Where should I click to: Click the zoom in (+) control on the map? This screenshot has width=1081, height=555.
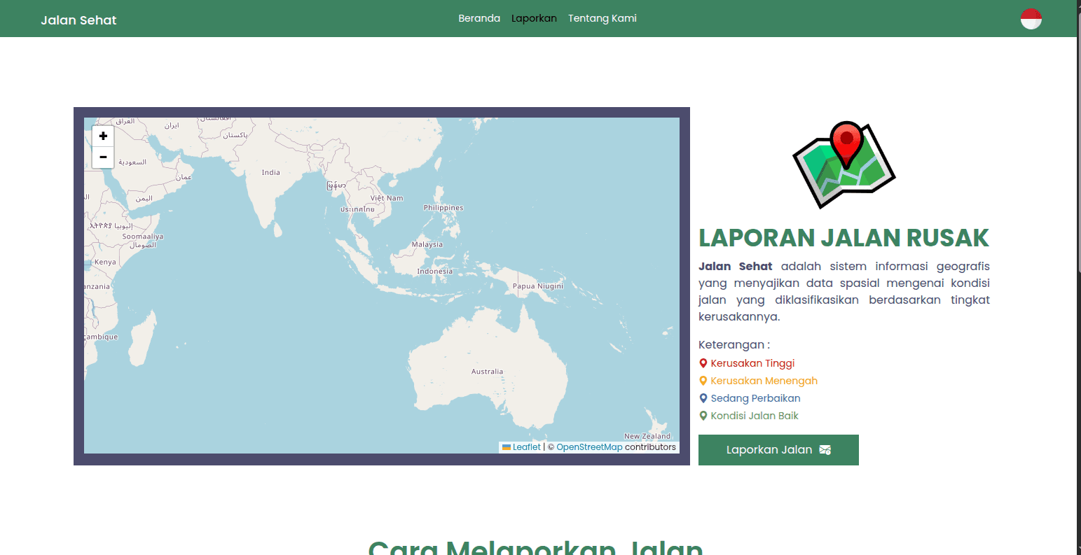point(102,136)
